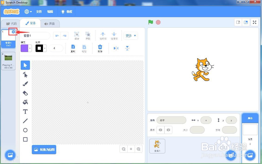Click the send Backward icon
Image resolution: width=262 pixels, height=164 pixels.
coord(114,36)
